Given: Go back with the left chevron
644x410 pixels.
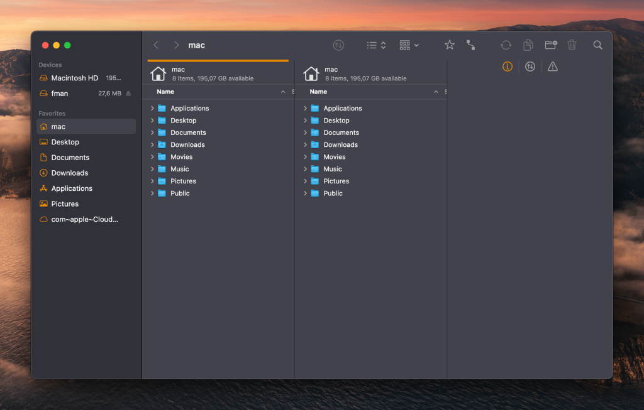Looking at the screenshot, I should coord(156,45).
